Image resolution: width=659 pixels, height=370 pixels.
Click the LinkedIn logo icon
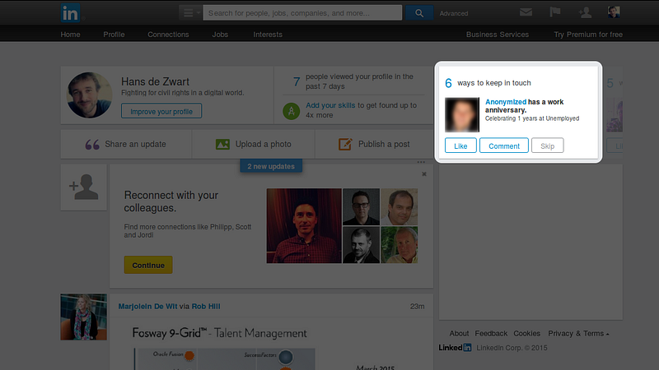(x=70, y=13)
